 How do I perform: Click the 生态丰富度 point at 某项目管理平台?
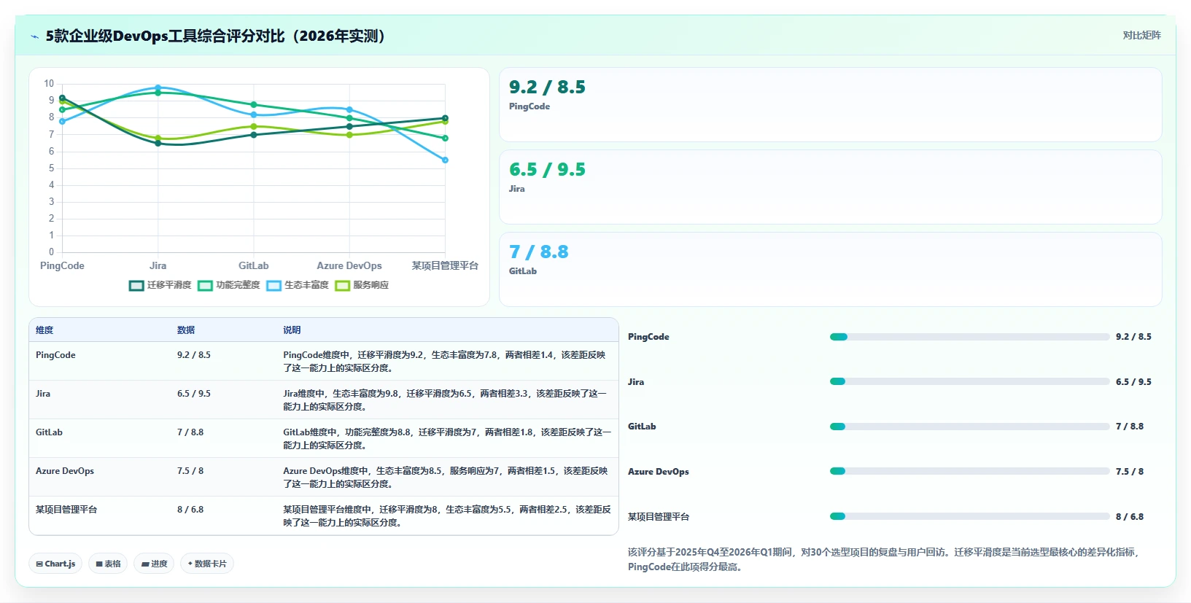click(445, 160)
